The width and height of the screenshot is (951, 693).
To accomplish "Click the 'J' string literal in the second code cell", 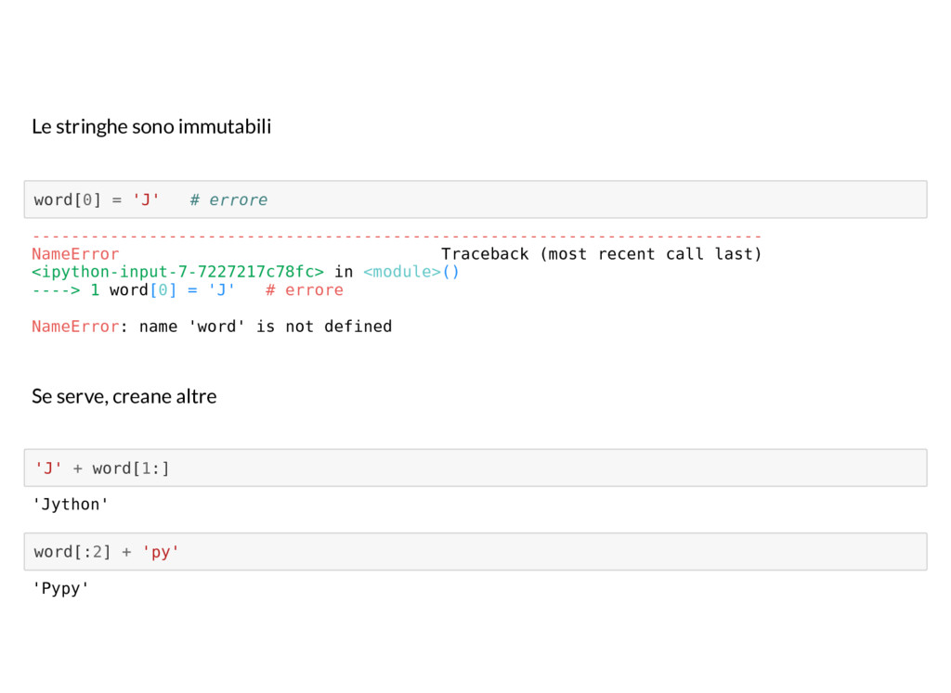I will click(48, 468).
